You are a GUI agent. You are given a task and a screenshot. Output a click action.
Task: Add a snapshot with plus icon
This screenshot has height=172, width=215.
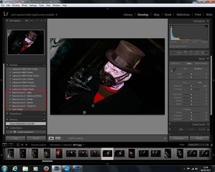coord(44,114)
